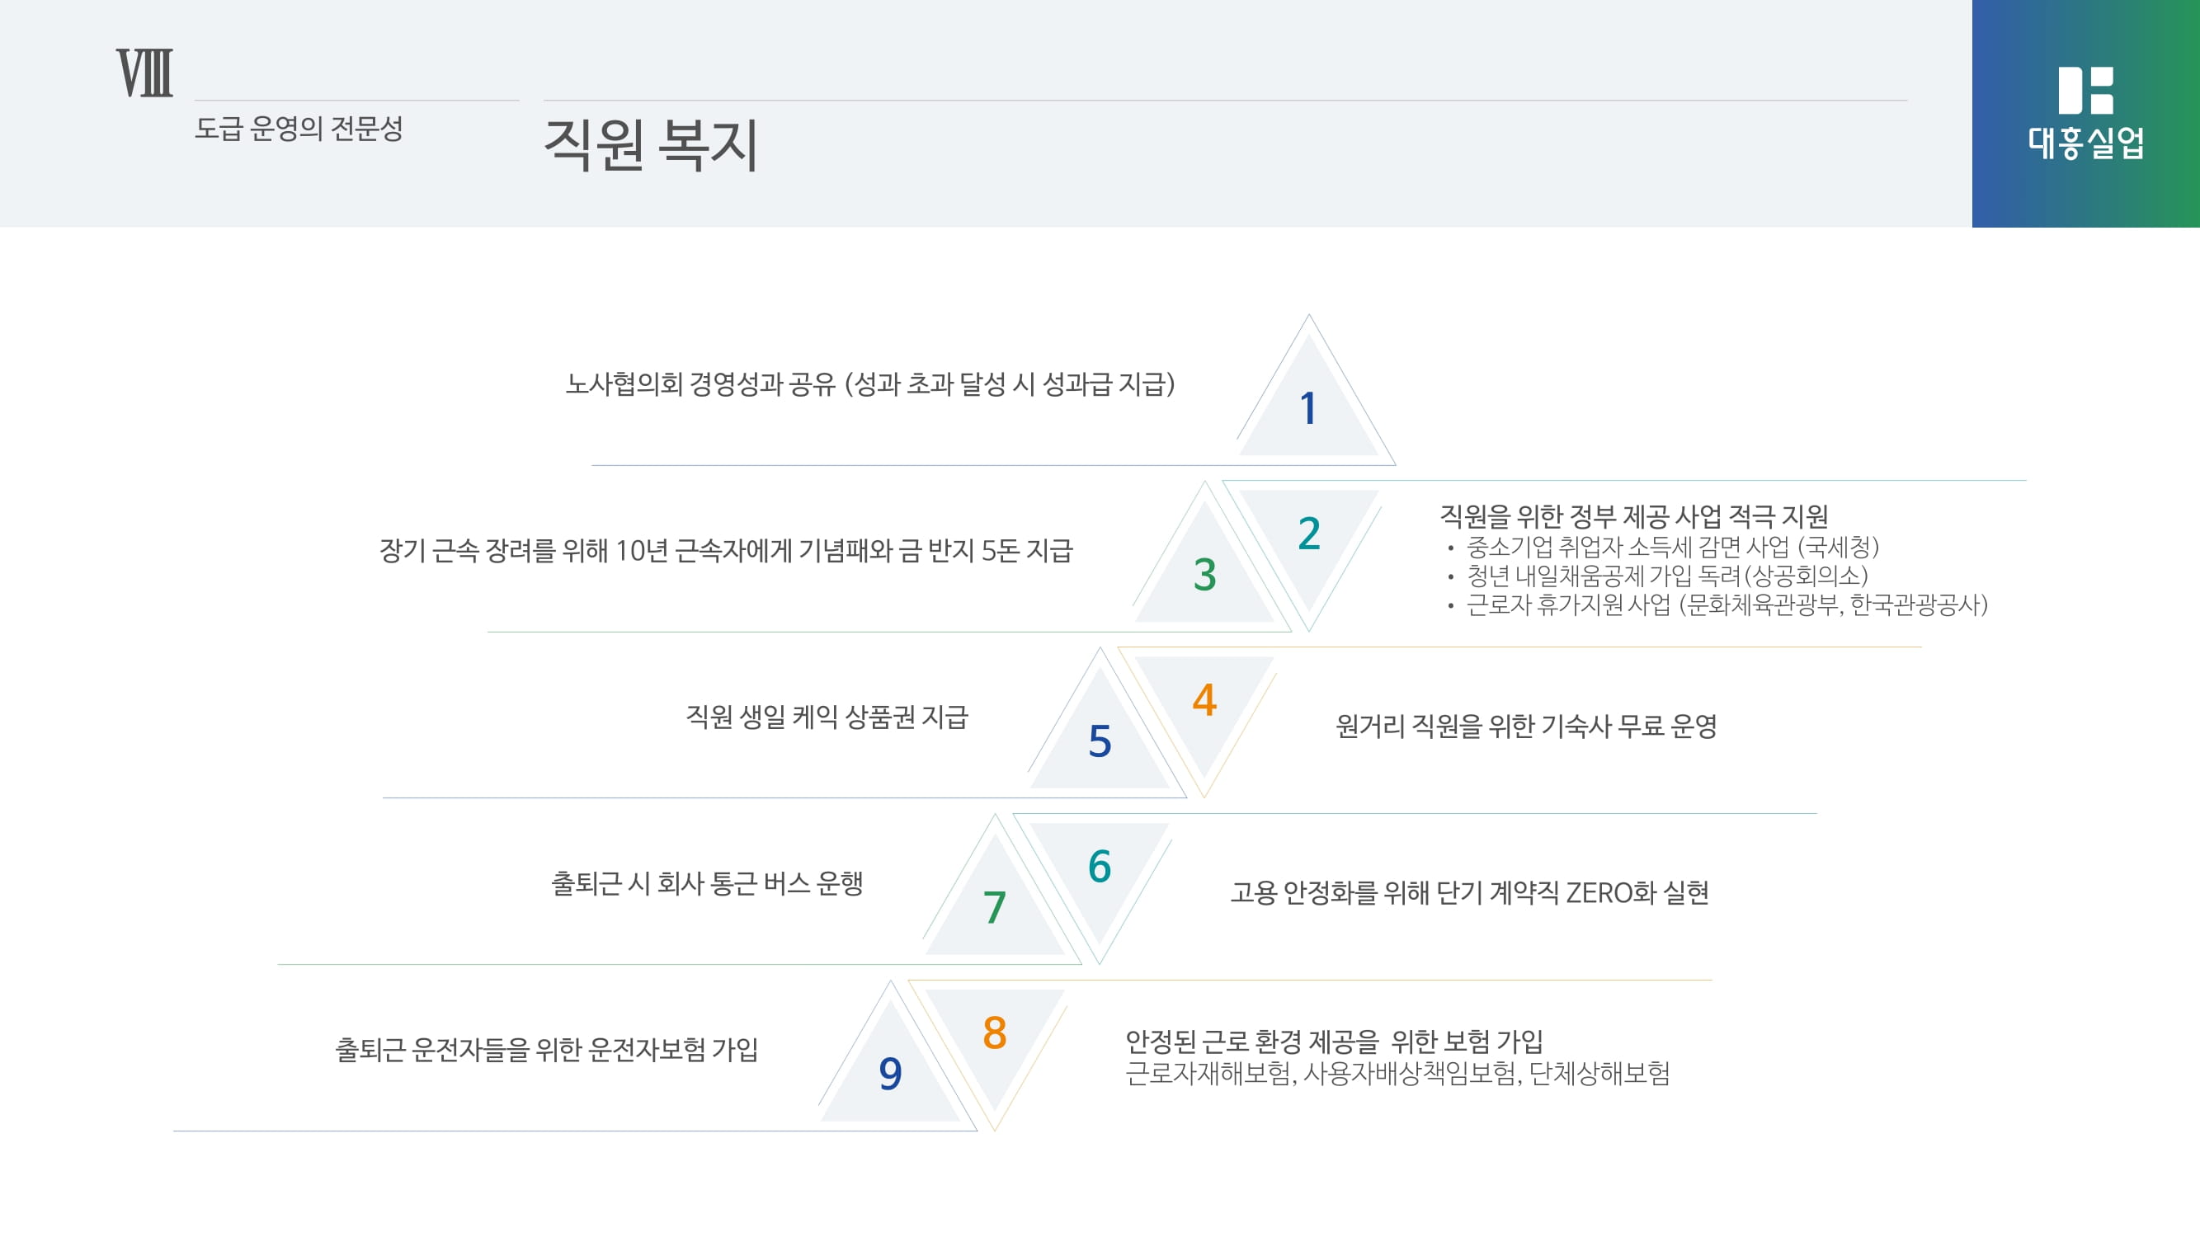Image resolution: width=2200 pixels, height=1237 pixels.
Task: Click the teal inverted triangle 6
Action: point(1100,867)
